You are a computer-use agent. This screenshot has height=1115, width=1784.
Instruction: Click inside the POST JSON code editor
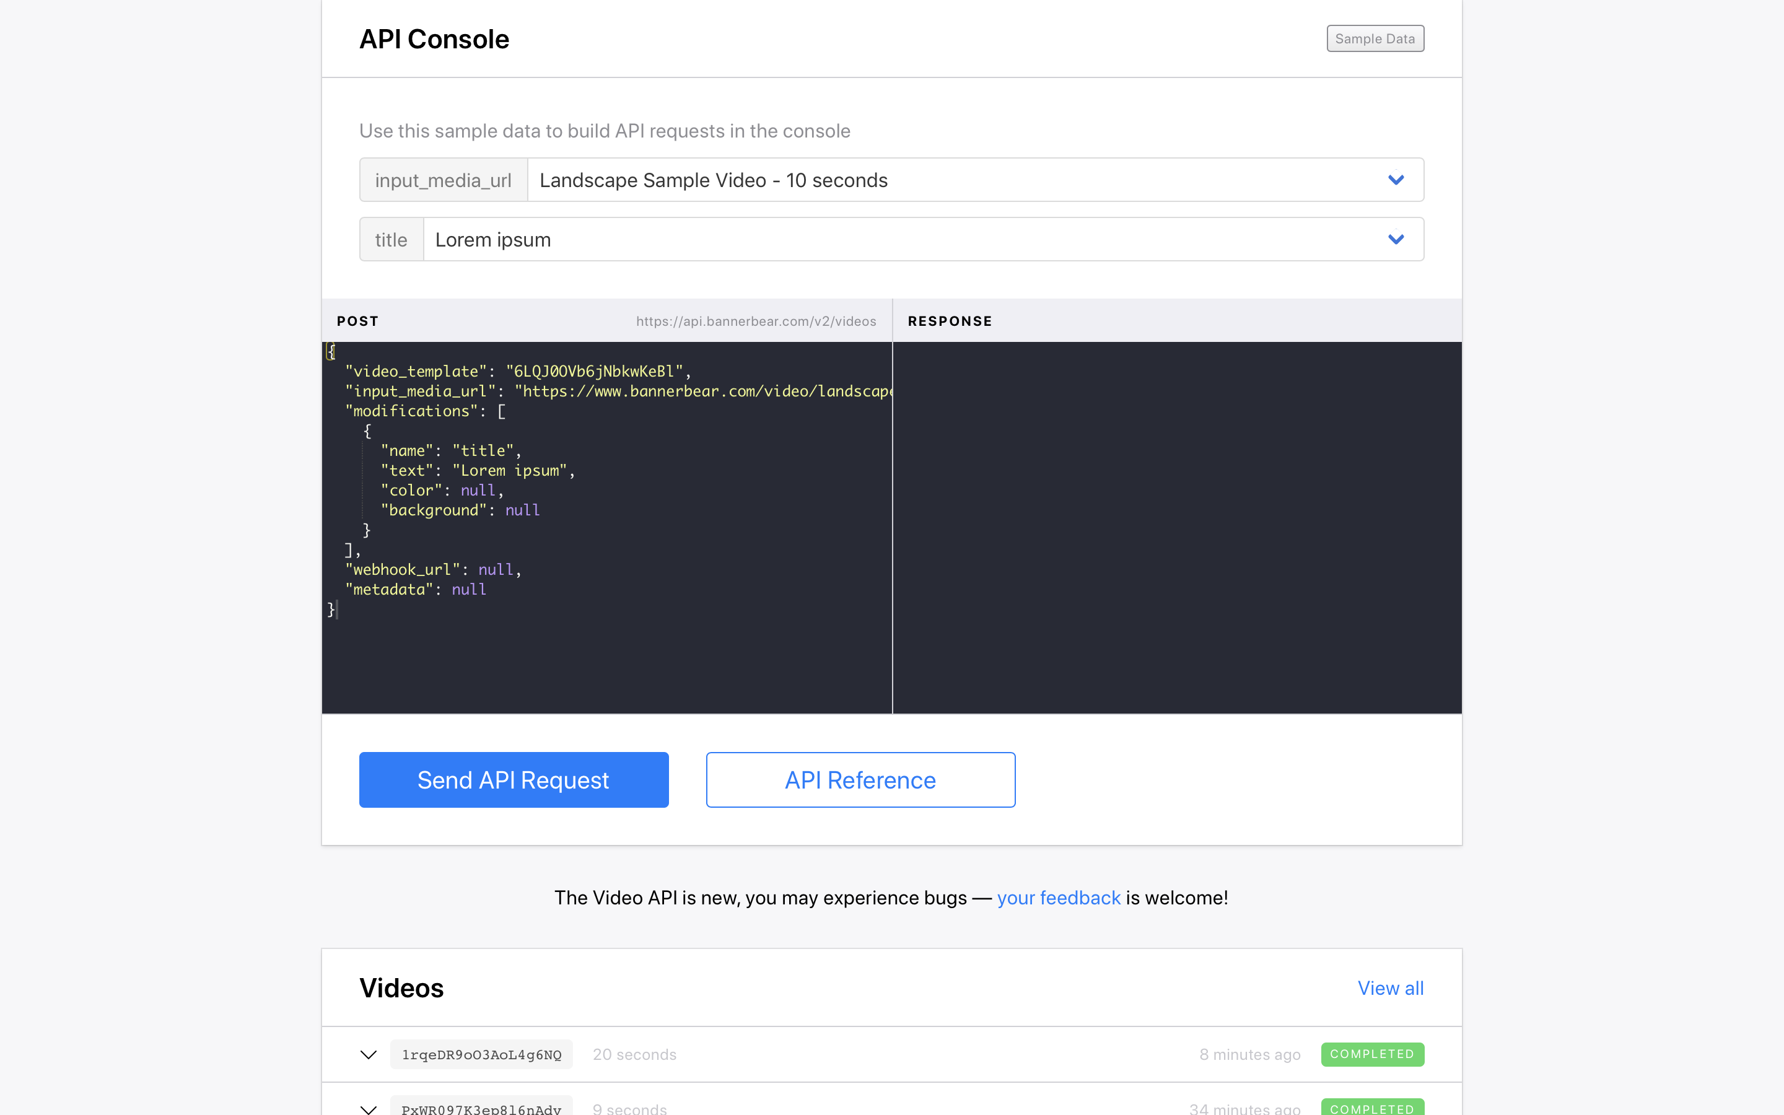tap(605, 649)
